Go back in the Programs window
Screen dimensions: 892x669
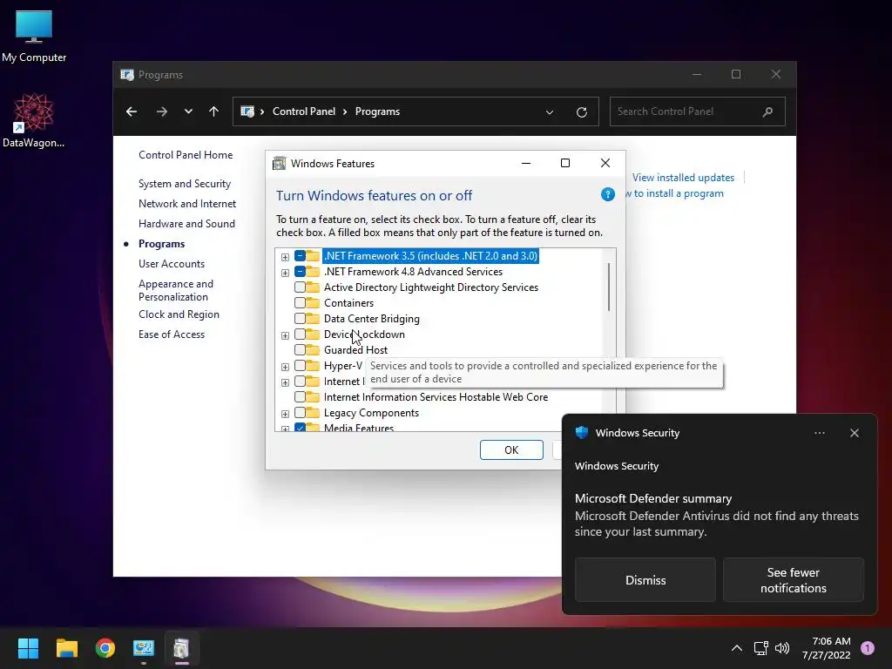pos(132,111)
